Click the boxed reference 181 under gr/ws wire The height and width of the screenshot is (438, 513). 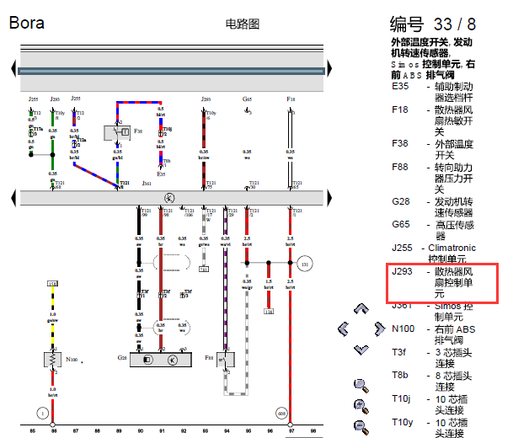204,270
